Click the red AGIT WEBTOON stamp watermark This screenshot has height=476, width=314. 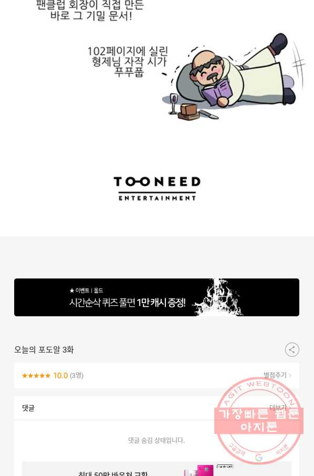(259, 421)
